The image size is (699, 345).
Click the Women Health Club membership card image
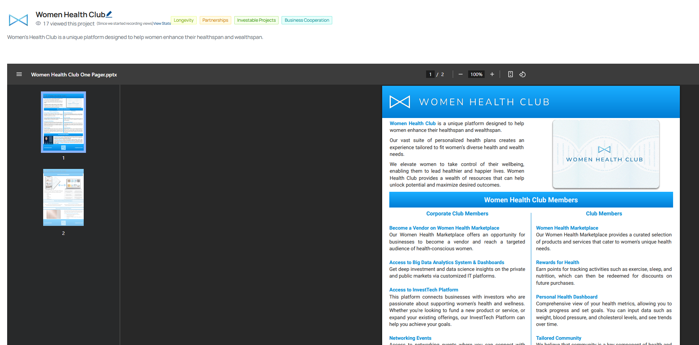(606, 154)
